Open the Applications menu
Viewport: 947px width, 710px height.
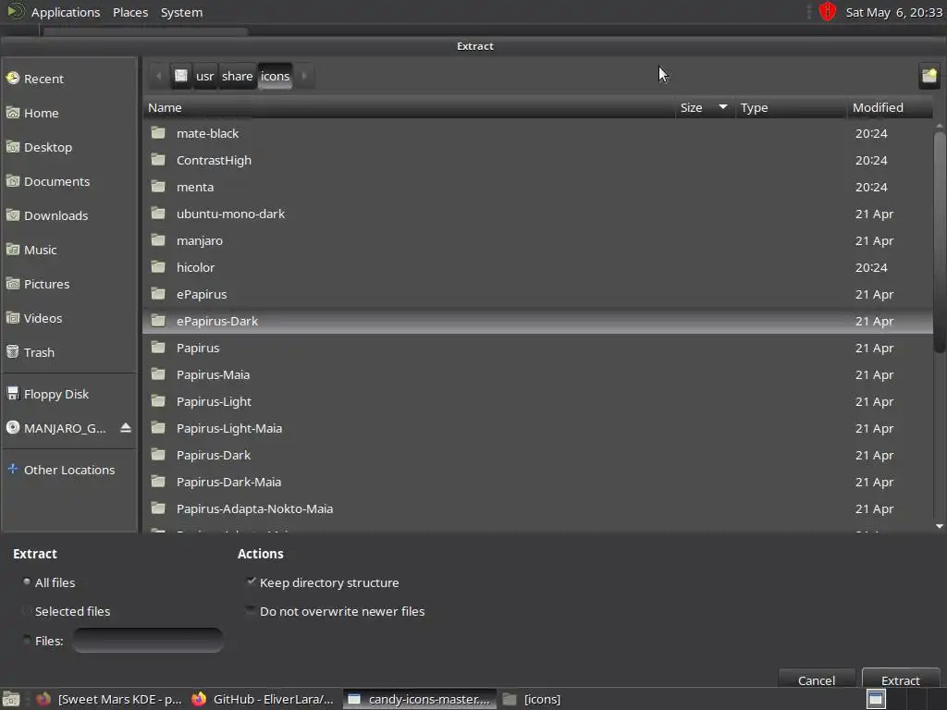[x=66, y=12]
